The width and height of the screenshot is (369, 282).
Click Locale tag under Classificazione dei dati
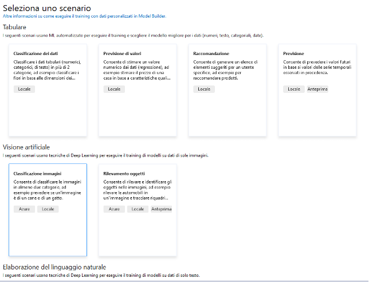(25, 89)
